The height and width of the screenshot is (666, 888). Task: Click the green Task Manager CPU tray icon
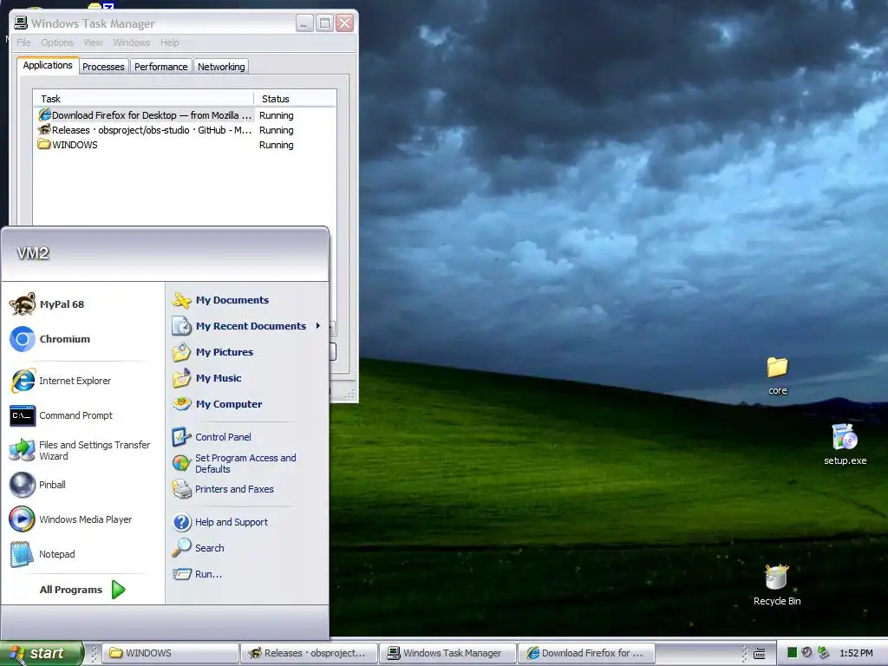(793, 653)
